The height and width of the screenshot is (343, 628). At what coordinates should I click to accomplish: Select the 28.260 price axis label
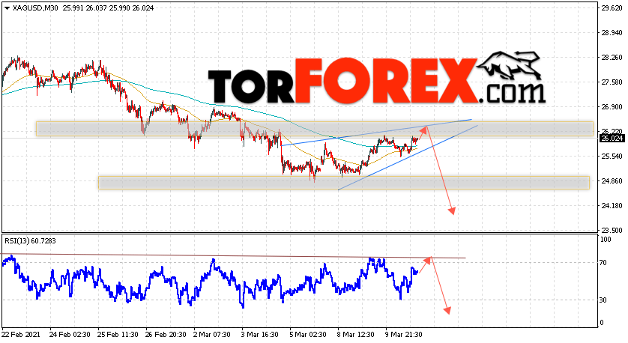(612, 58)
